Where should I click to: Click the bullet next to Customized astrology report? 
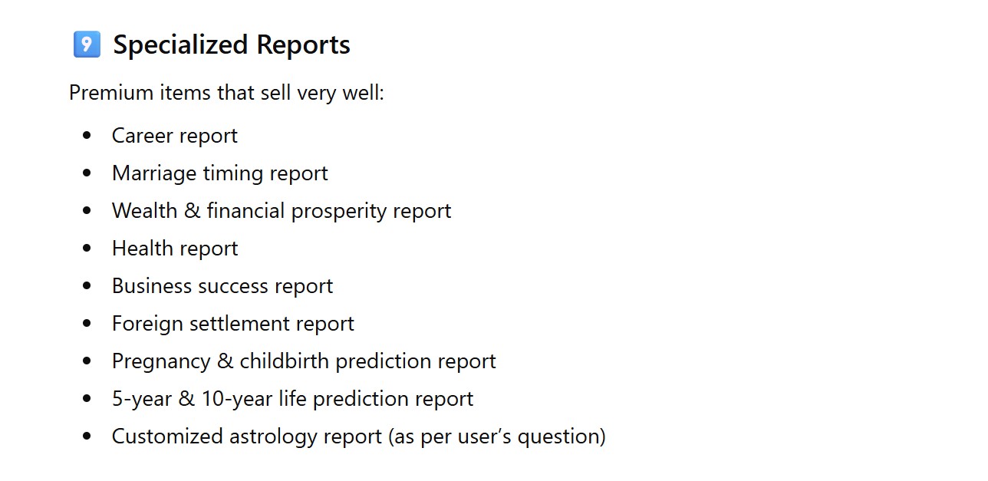click(x=87, y=437)
